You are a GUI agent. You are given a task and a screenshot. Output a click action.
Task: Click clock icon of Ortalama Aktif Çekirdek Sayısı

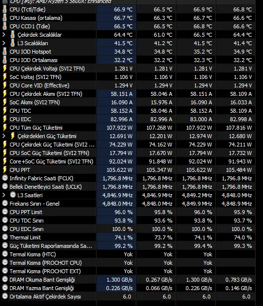[x=5, y=296]
